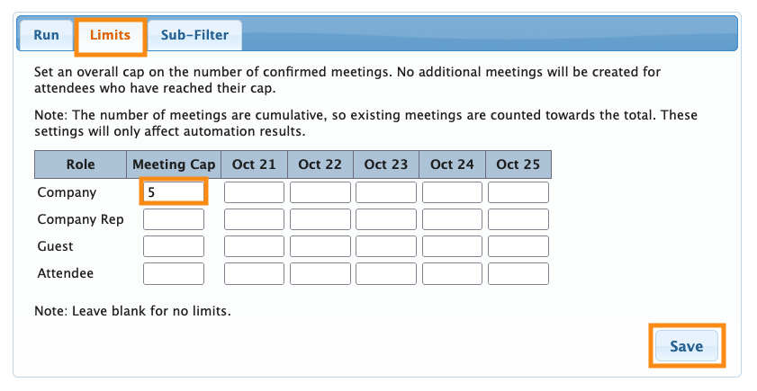This screenshot has height=391, width=757.
Task: Focus the Guest Oct 25 field
Action: click(518, 246)
